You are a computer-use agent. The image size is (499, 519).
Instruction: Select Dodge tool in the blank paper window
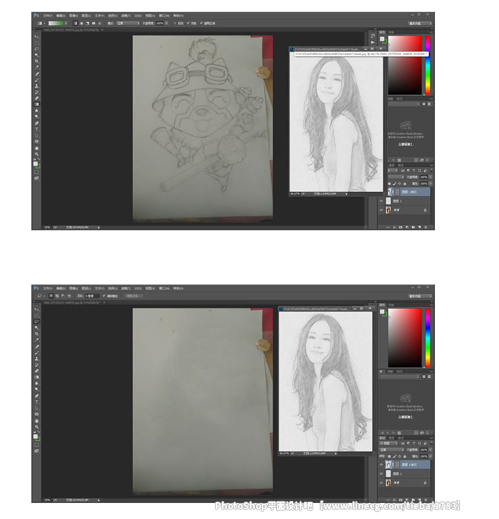coord(36,390)
